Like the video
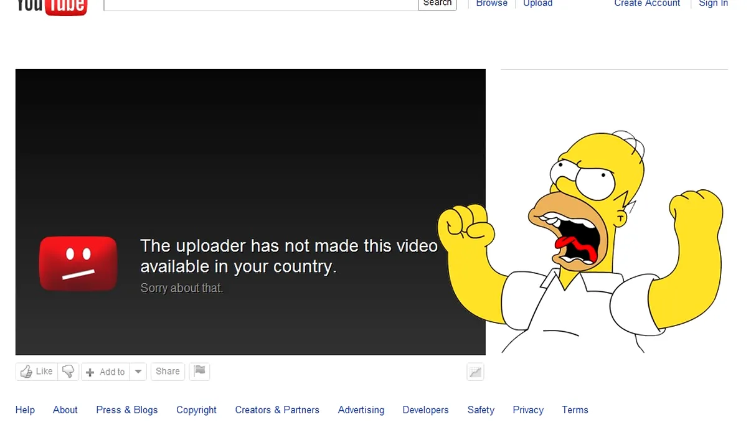Image resolution: width=751 pixels, height=422 pixels. point(37,372)
